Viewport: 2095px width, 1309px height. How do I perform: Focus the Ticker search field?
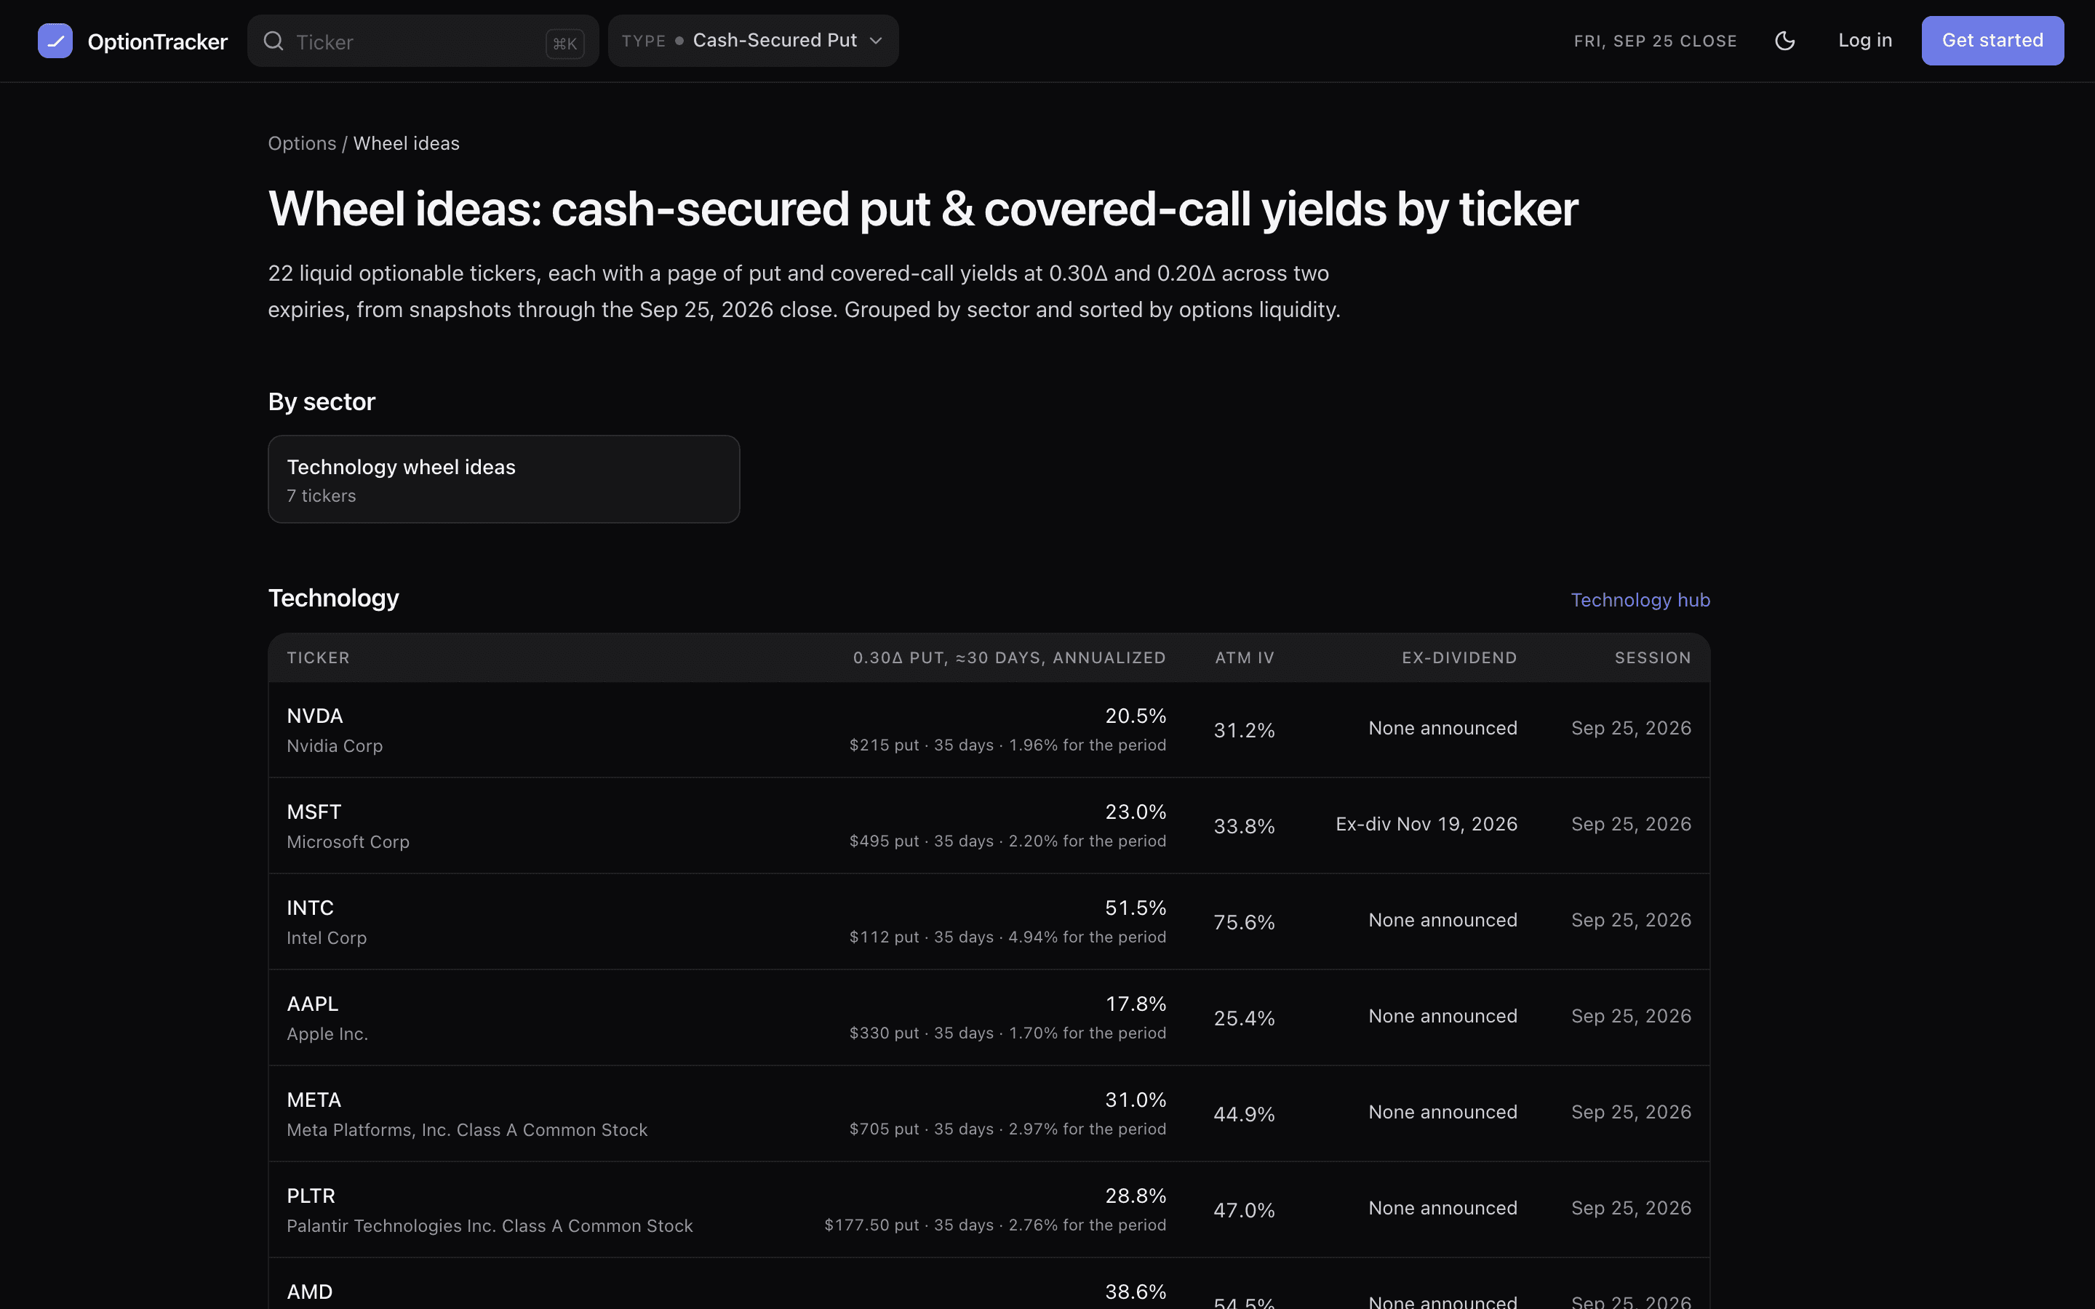coord(423,41)
